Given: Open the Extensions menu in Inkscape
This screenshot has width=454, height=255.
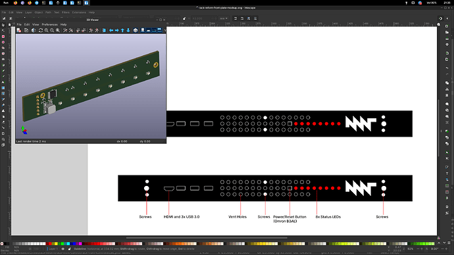Looking at the screenshot, I should 79,12.
